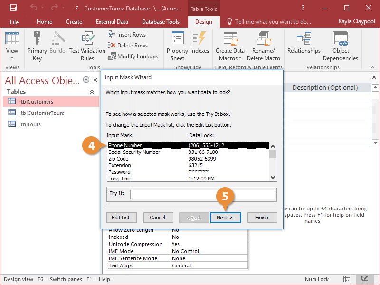Click the Redo arrow icon

55,8
